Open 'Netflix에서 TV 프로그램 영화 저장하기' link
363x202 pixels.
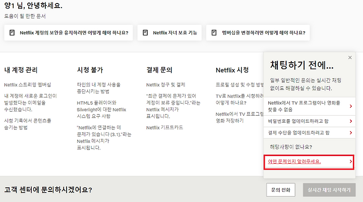point(240,117)
